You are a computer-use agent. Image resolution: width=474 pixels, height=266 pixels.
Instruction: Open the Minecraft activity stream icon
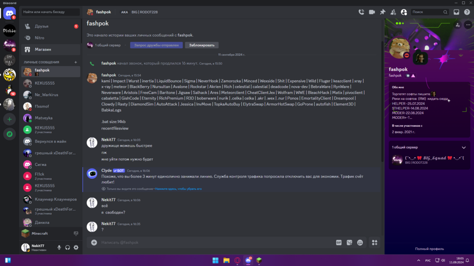click(x=76, y=233)
